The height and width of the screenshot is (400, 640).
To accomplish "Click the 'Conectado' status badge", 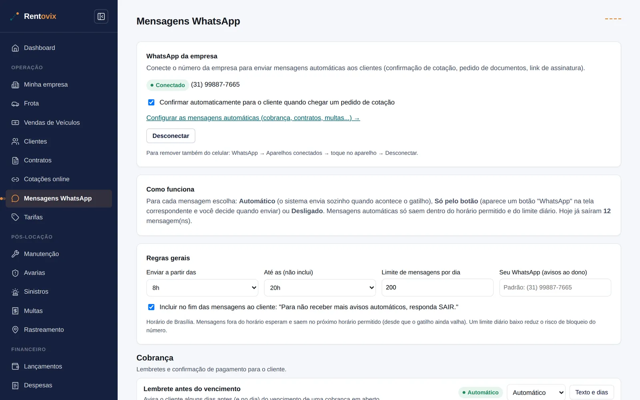I will (x=168, y=85).
